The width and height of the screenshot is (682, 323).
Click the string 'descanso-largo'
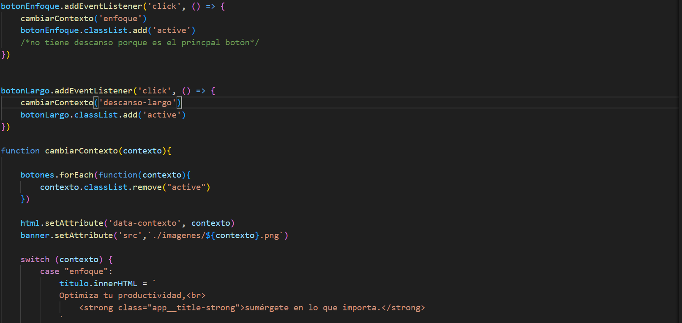(x=137, y=103)
